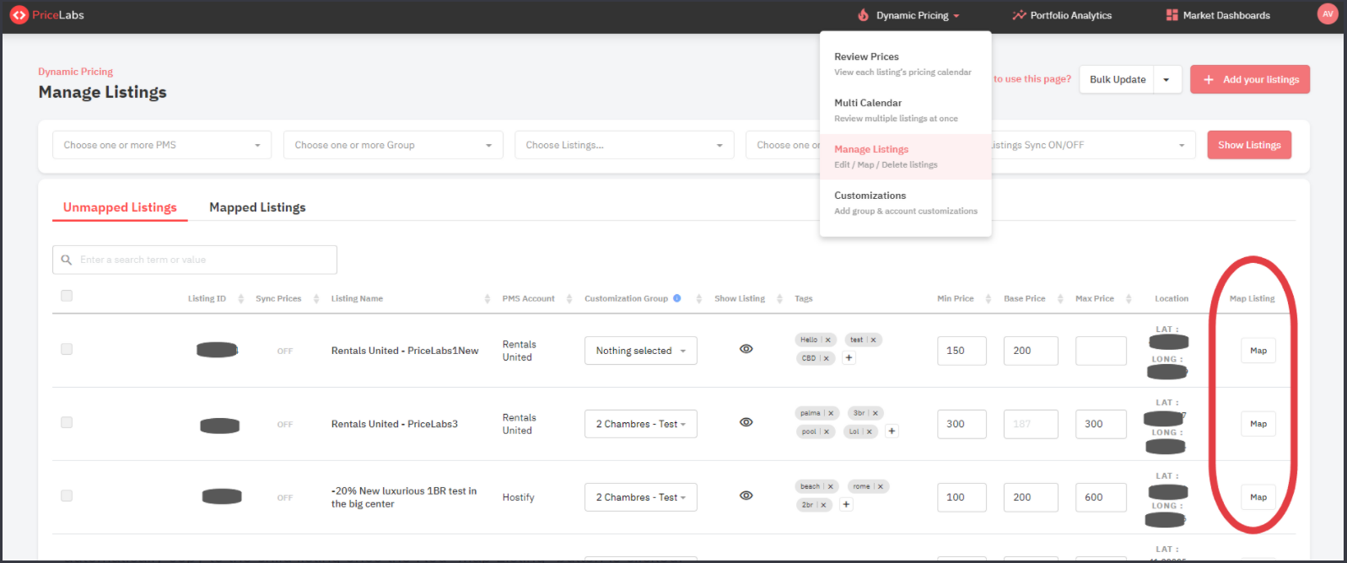Viewport: 1347px width, 563px height.
Task: Expand the Choose one or more PMS dropdown
Action: coord(162,145)
